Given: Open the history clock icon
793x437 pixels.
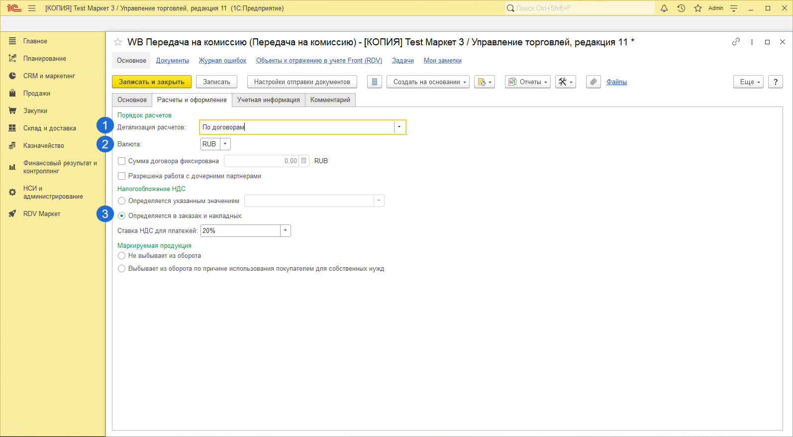Looking at the screenshot, I should [681, 8].
